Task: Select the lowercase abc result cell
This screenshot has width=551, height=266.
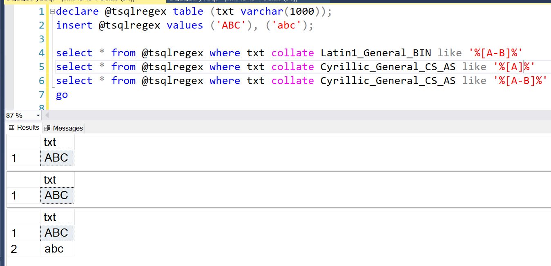Action: tap(54, 249)
